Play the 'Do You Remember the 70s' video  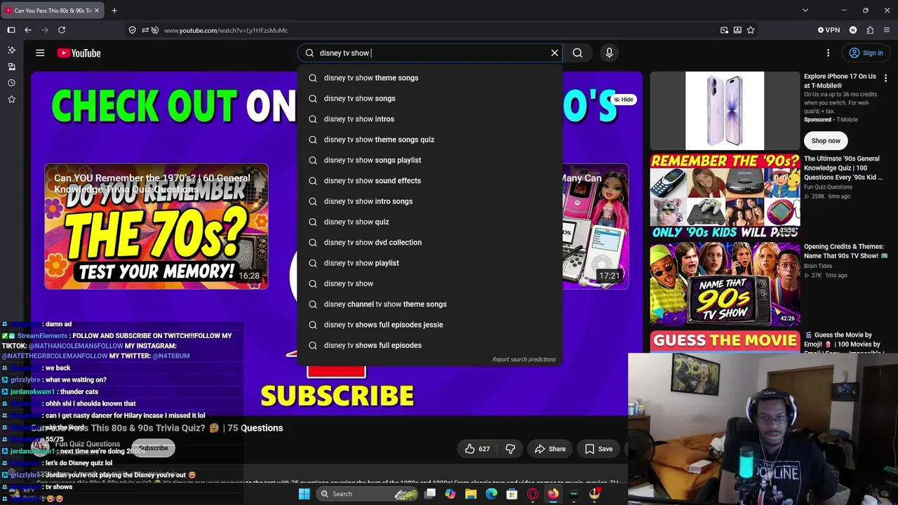(x=156, y=227)
